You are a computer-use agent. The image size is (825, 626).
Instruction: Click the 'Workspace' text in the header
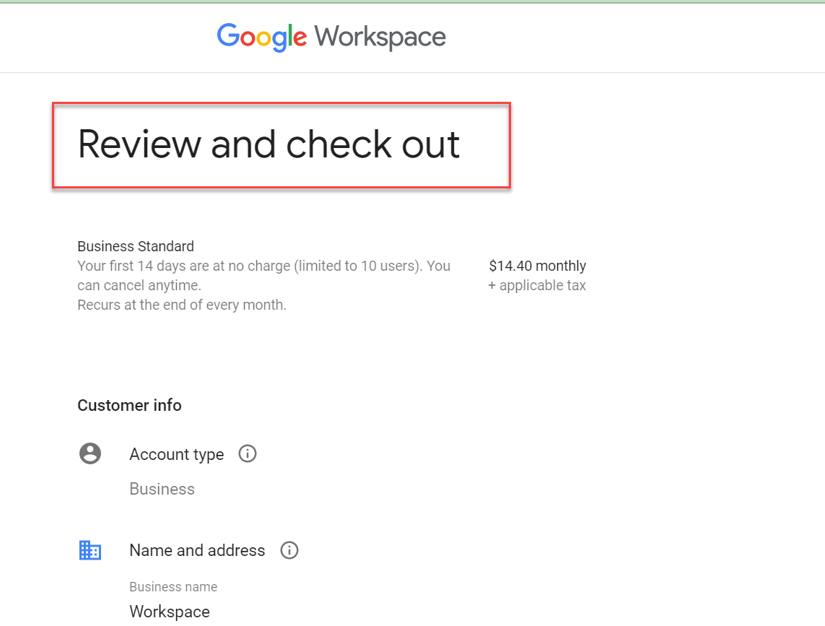pos(380,37)
